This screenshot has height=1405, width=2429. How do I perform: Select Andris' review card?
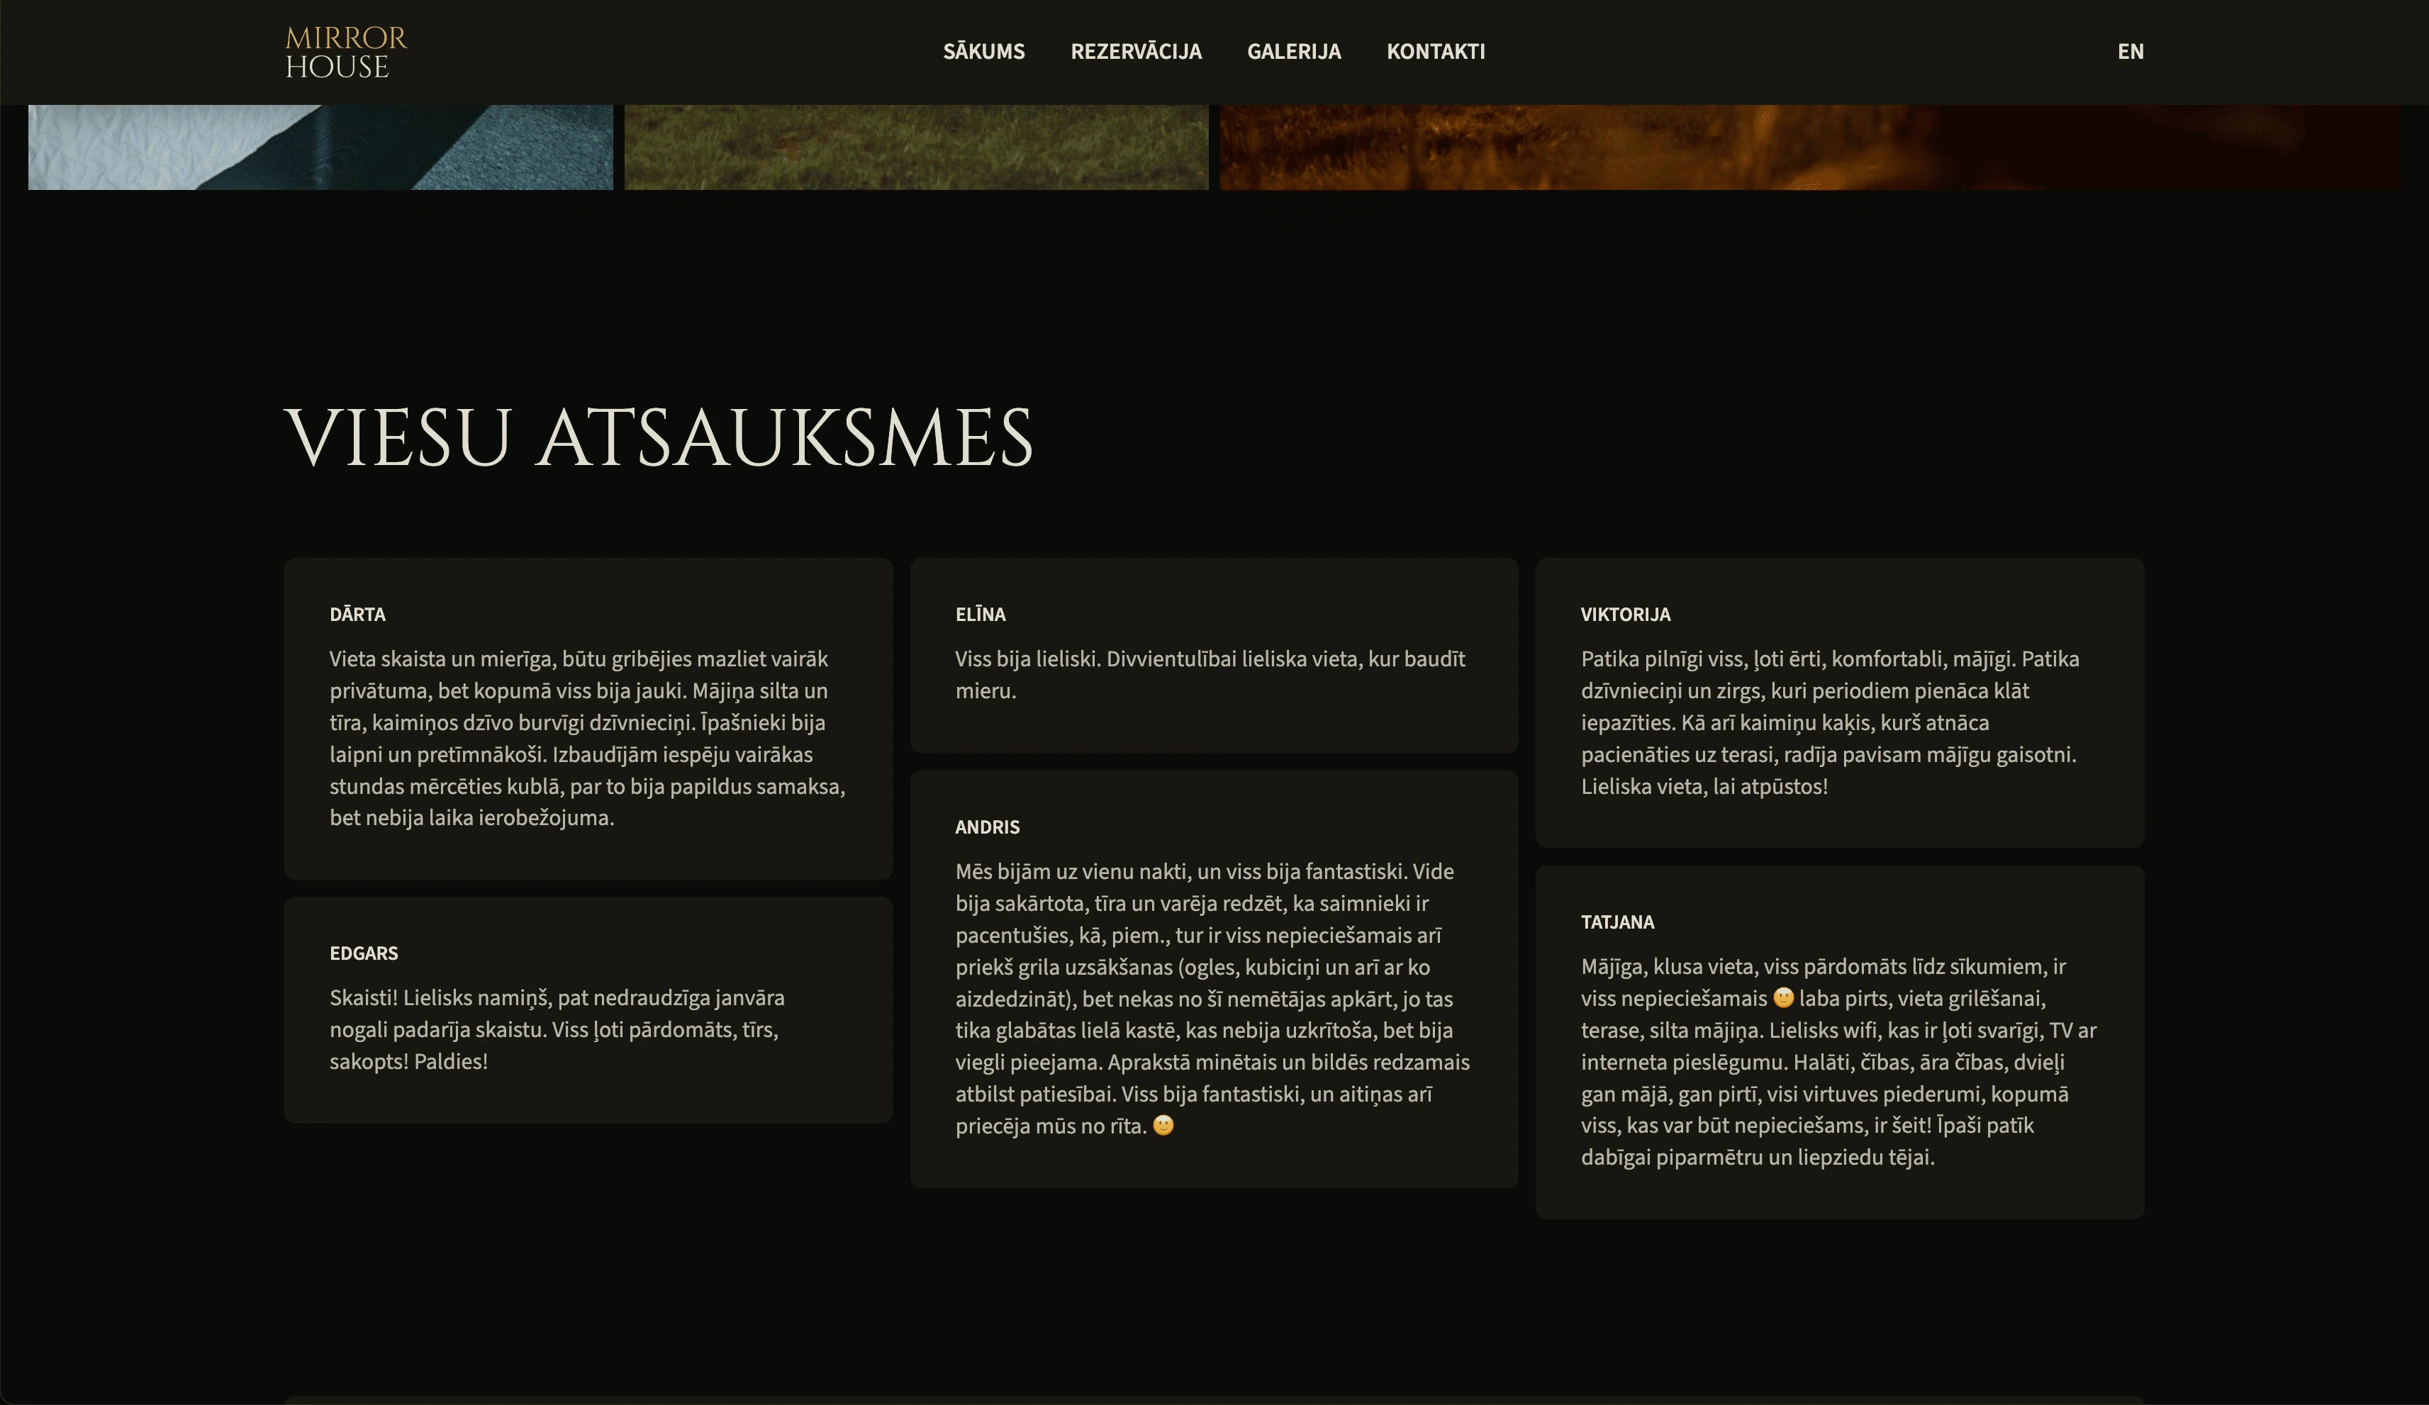coord(1214,978)
